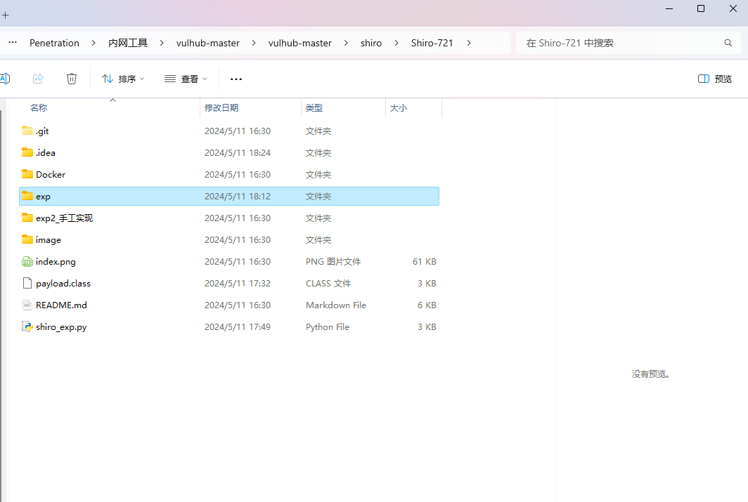This screenshot has height=502, width=748.
Task: Click the search magnifier icon
Action: pos(728,43)
